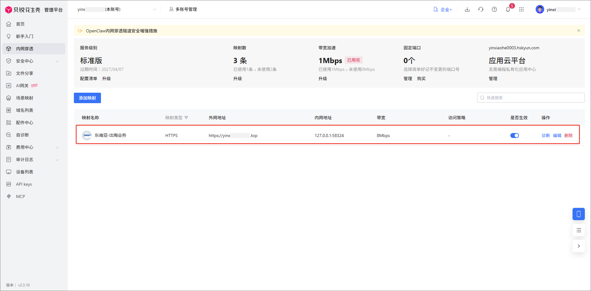Click the 添加映射 button
This screenshot has width=591, height=291.
pos(87,98)
